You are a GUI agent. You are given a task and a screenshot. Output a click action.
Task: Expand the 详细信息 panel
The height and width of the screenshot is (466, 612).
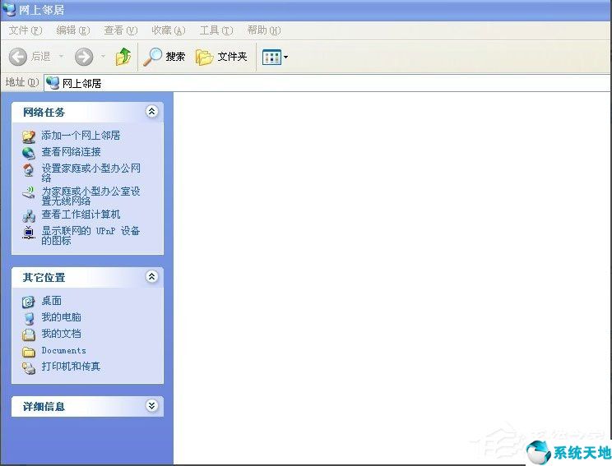(152, 406)
